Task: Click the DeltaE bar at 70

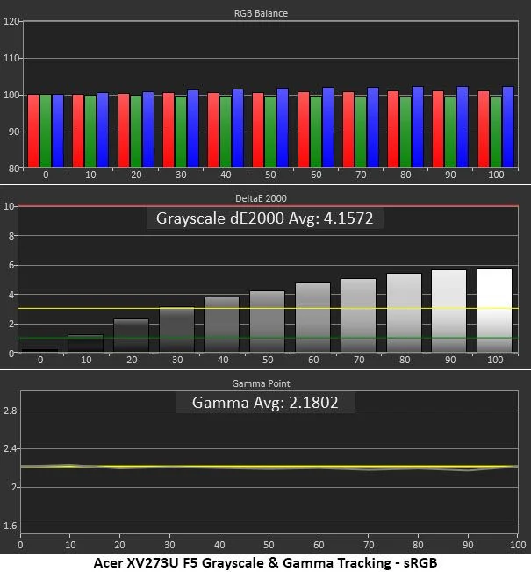Action: click(358, 316)
